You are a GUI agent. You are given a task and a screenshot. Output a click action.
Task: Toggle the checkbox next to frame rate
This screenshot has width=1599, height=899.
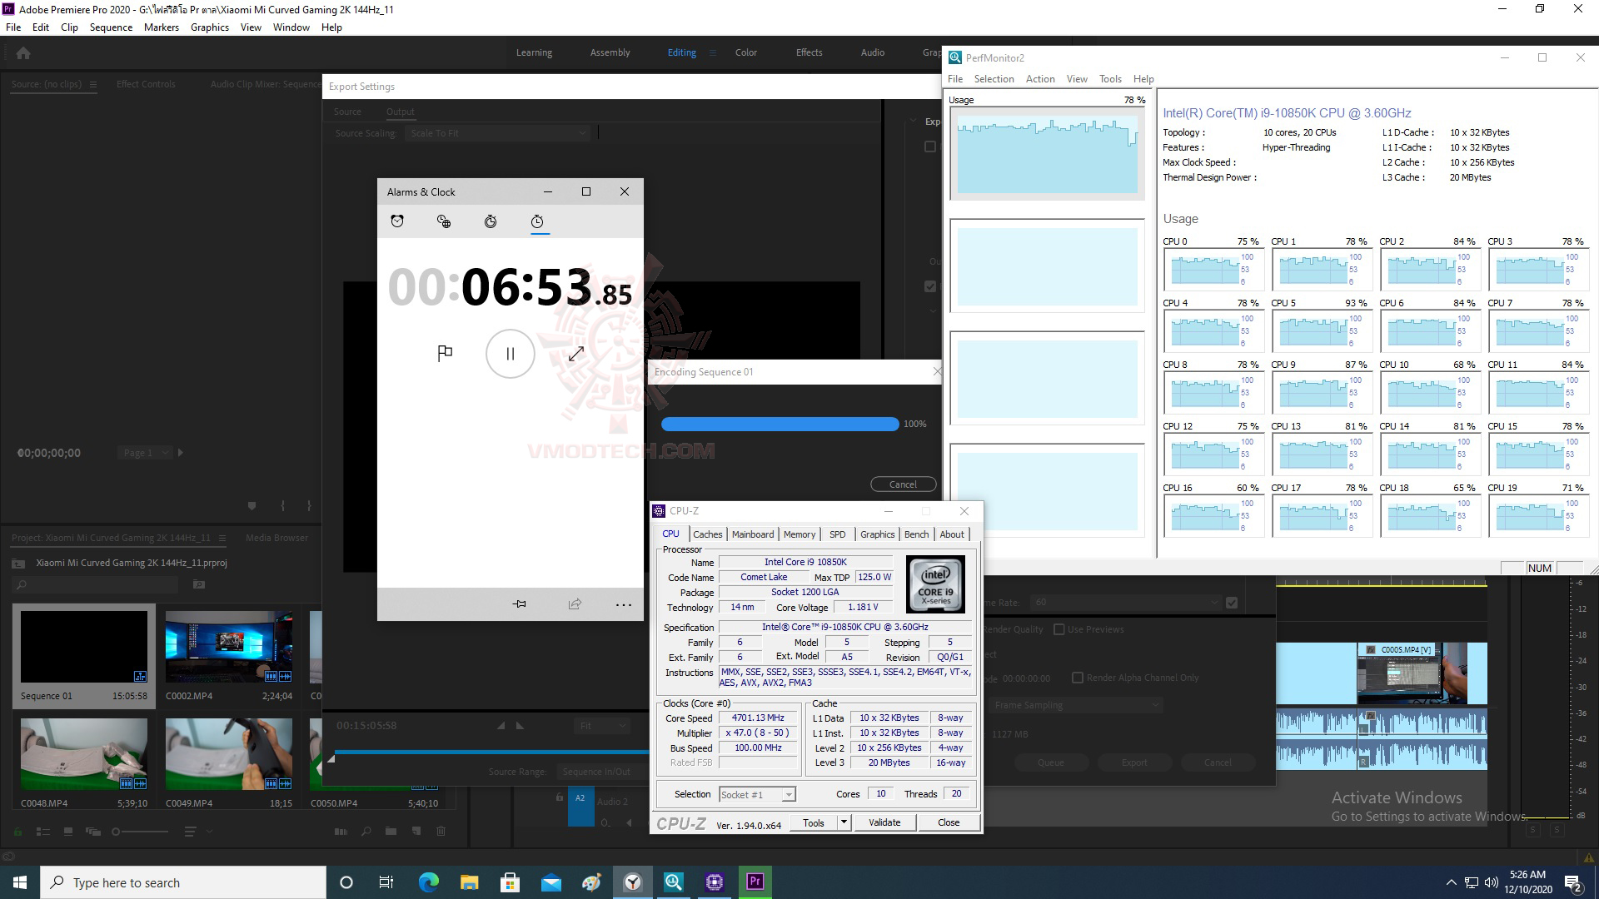point(1232,603)
